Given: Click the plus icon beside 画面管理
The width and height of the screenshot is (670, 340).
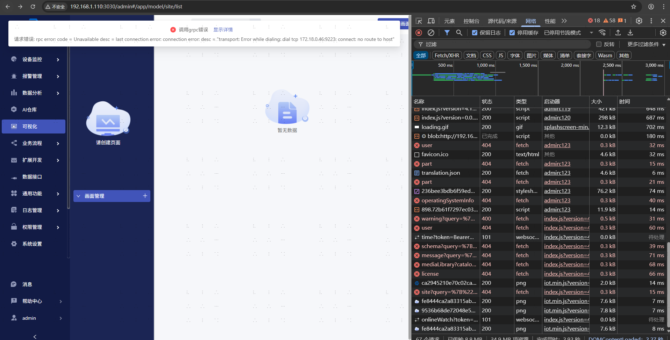Looking at the screenshot, I should tap(145, 196).
